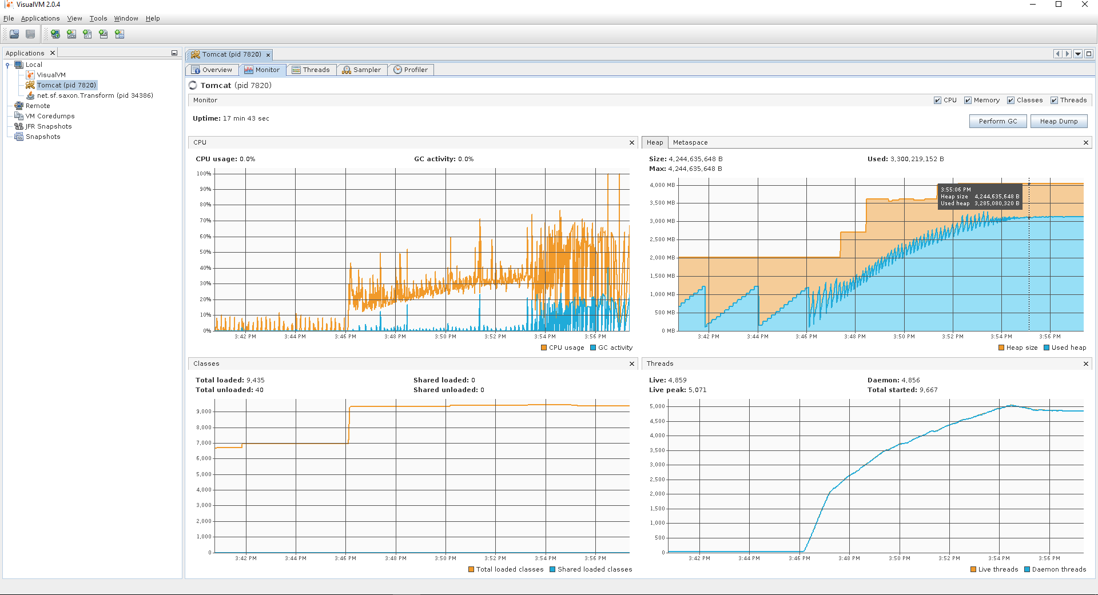Viewport: 1098px width, 595px height.
Task: Open the Tools menu
Action: point(98,18)
